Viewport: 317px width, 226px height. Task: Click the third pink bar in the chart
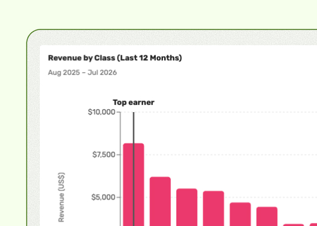coord(187,207)
